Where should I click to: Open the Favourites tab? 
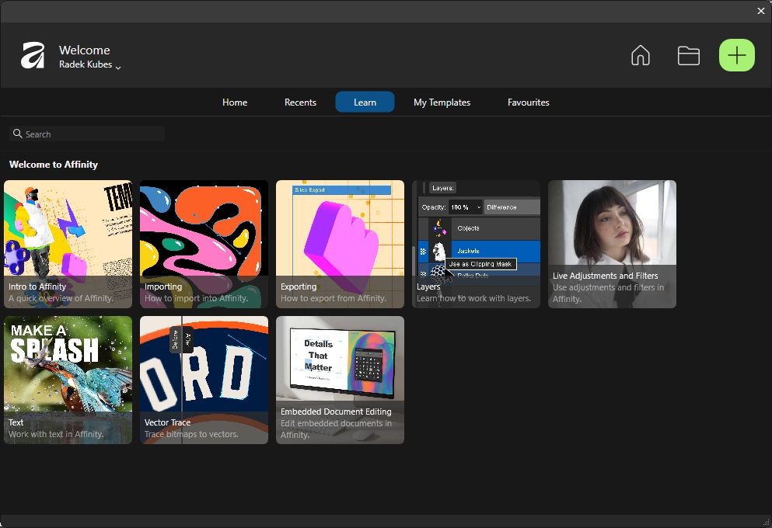pyautogui.click(x=528, y=102)
